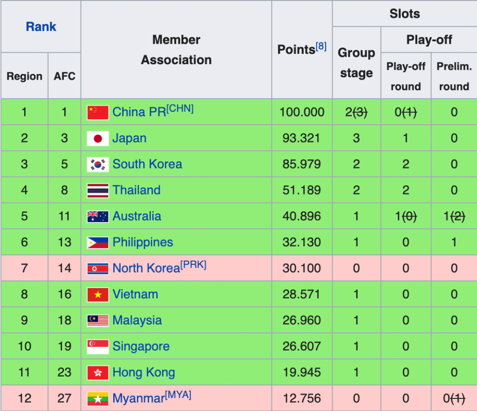Click the Myanmar flag icon

pos(98,399)
